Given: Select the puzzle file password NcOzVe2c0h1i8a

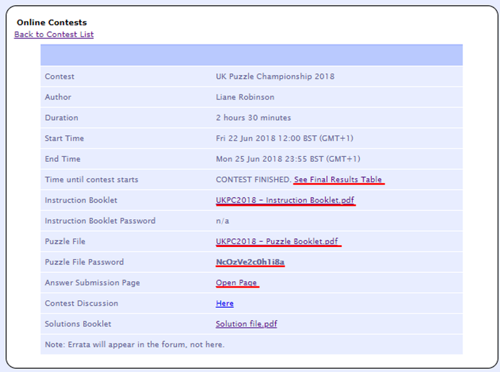Looking at the screenshot, I should (250, 262).
